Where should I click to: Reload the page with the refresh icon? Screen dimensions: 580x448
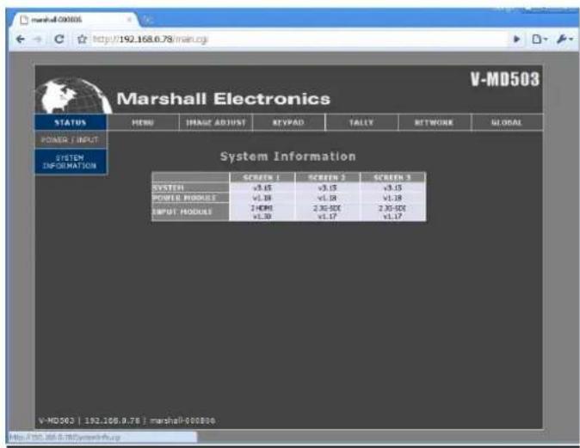(59, 39)
